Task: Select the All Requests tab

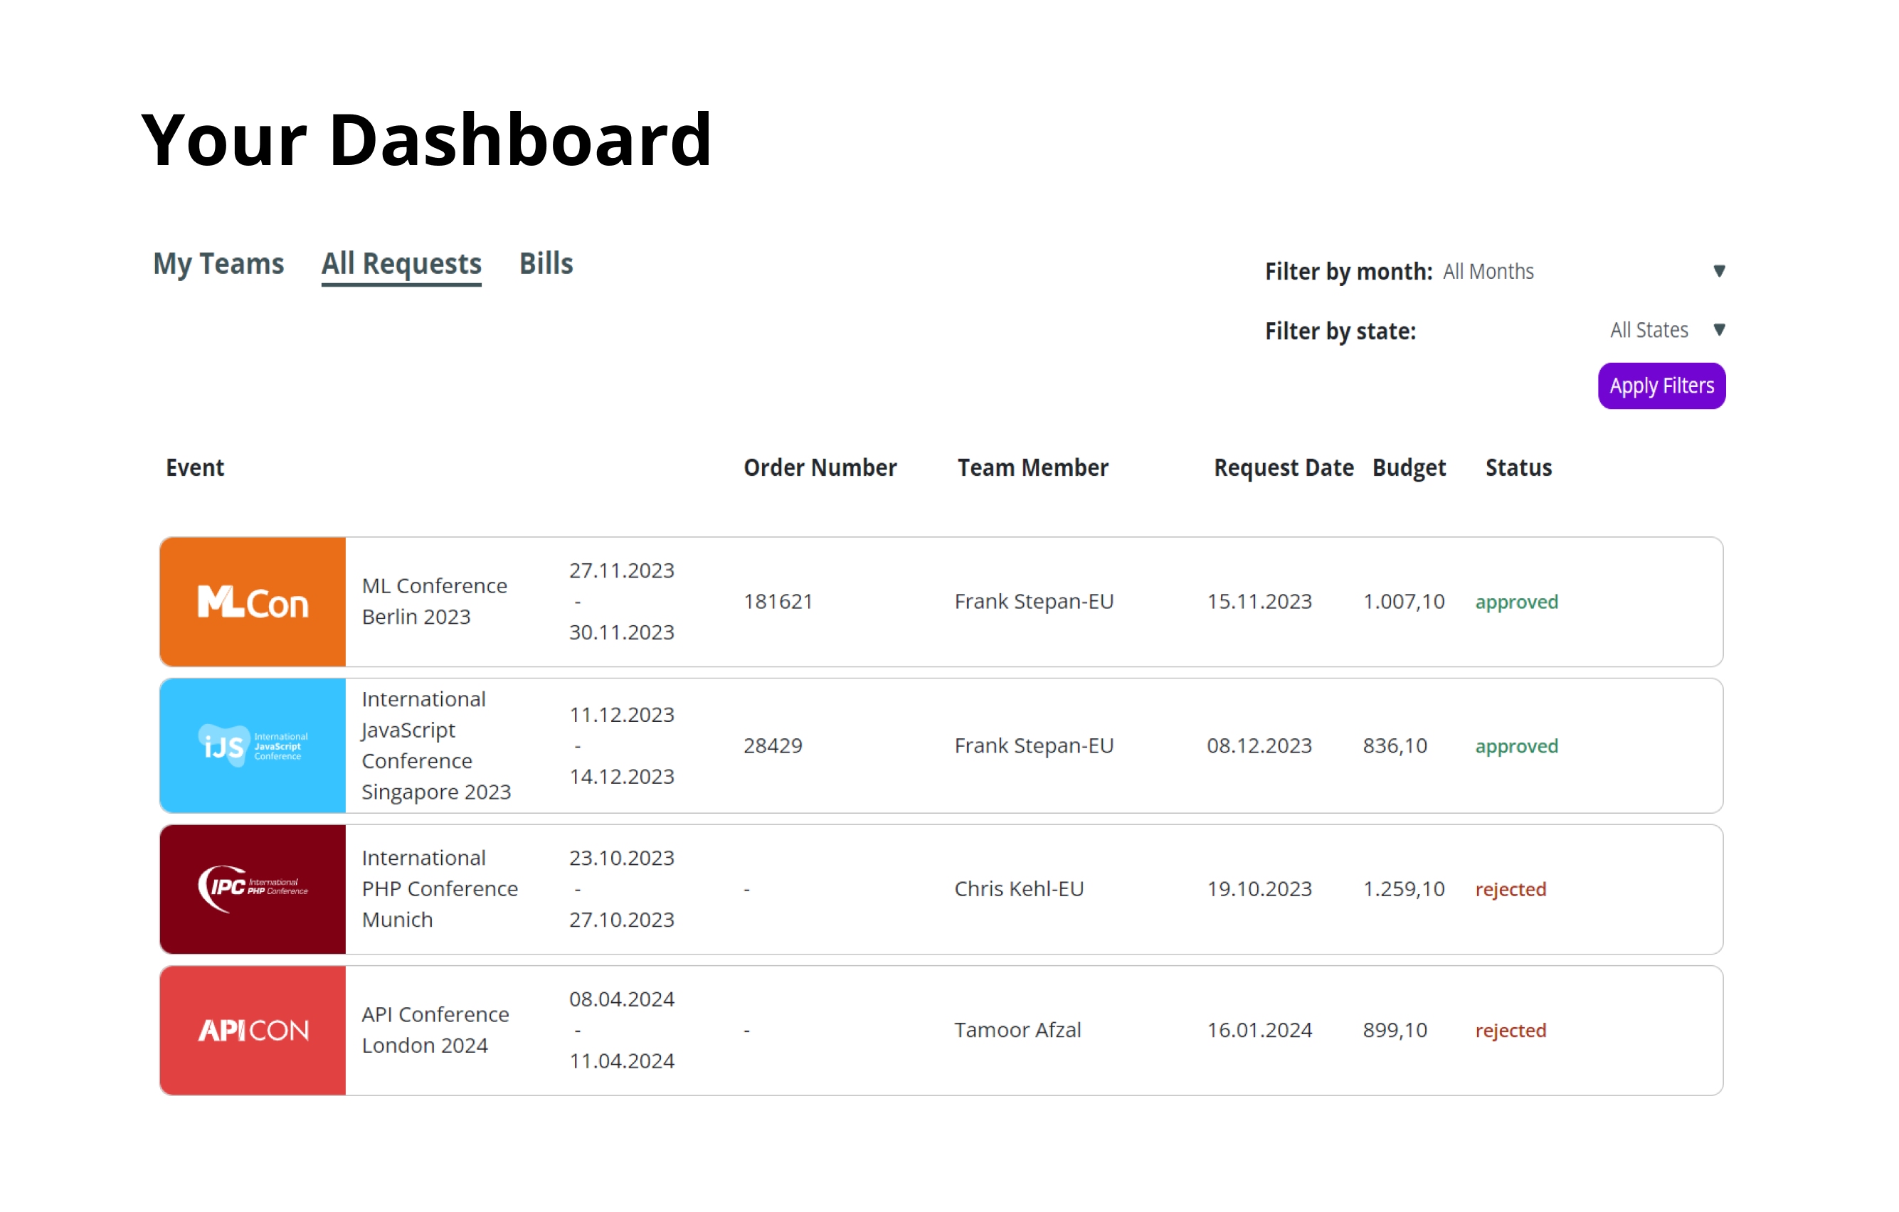Action: 401,263
